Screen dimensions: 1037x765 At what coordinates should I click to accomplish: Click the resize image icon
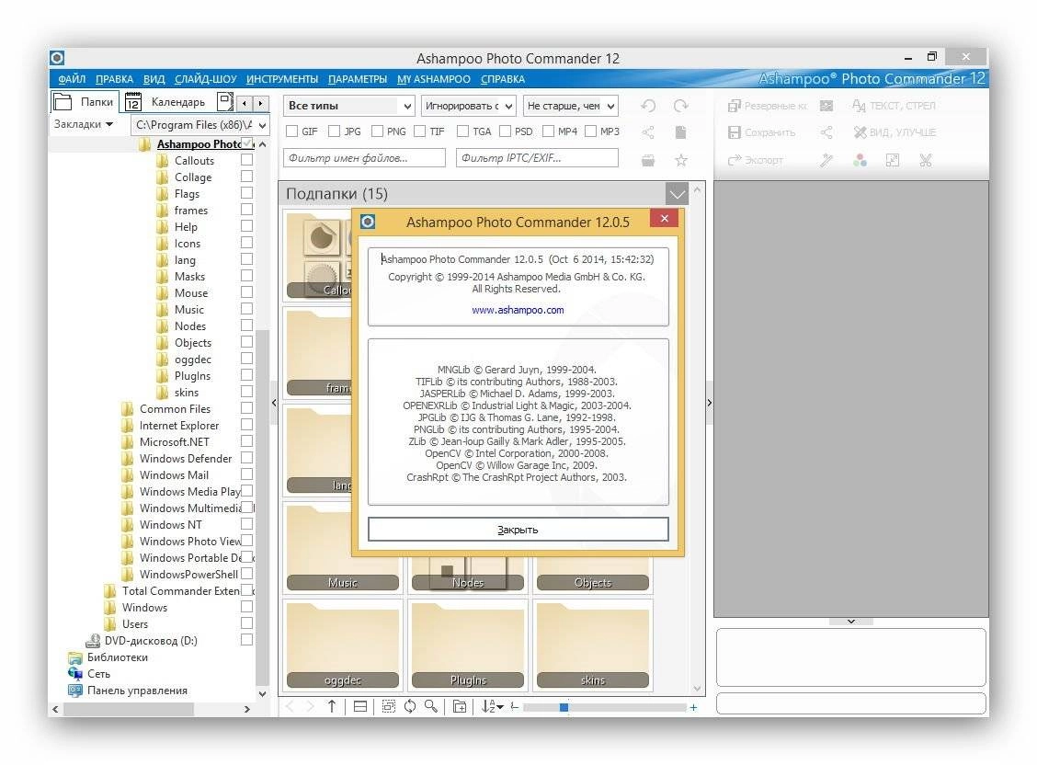[x=892, y=160]
